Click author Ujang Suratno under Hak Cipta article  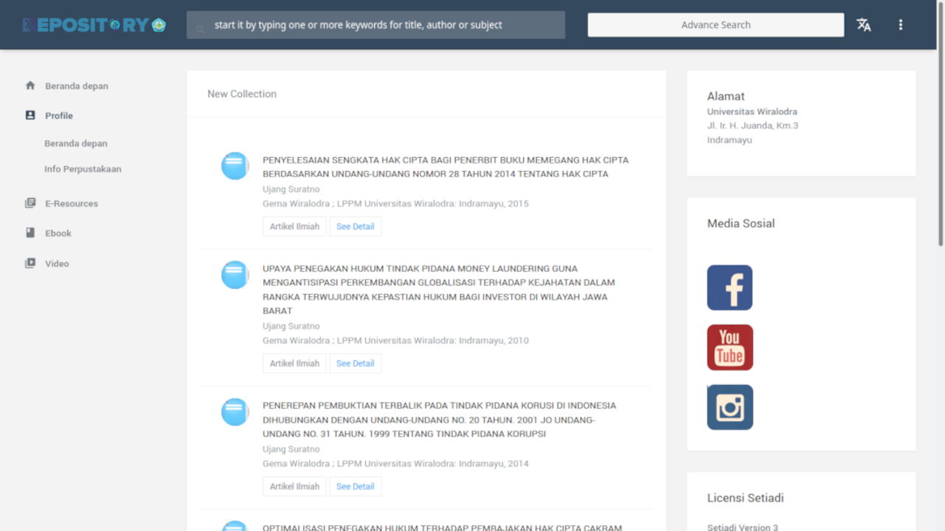point(291,190)
